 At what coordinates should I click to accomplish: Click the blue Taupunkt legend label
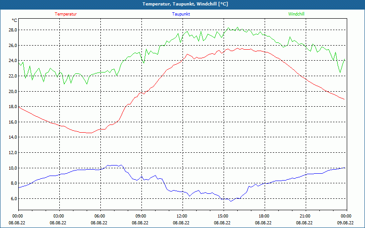(x=181, y=14)
